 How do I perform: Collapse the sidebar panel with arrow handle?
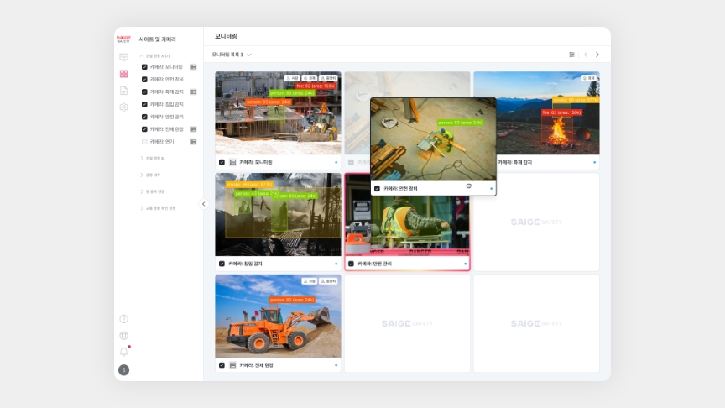pos(203,204)
